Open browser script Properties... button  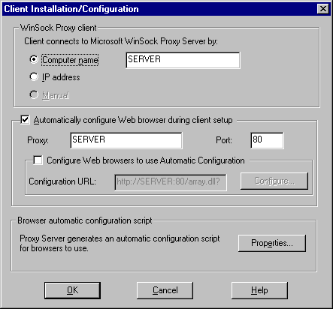272,243
